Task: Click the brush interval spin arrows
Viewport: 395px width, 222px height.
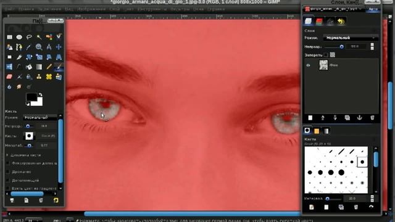Action: 372,199
